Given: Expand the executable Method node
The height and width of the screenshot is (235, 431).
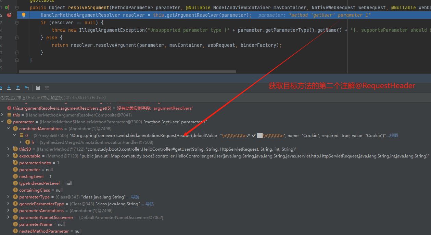Looking at the screenshot, I should click(9, 156).
